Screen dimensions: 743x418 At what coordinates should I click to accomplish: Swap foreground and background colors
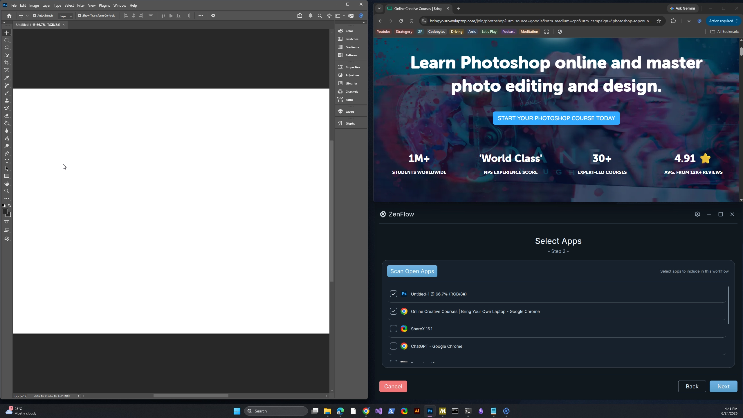pos(10,206)
